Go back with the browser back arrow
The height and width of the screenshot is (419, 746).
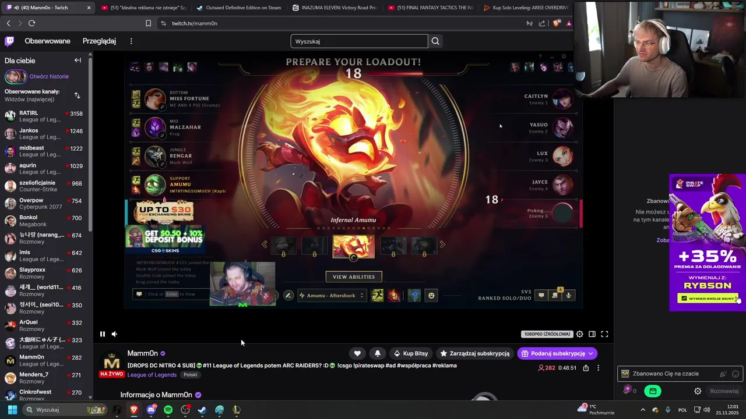coord(8,23)
